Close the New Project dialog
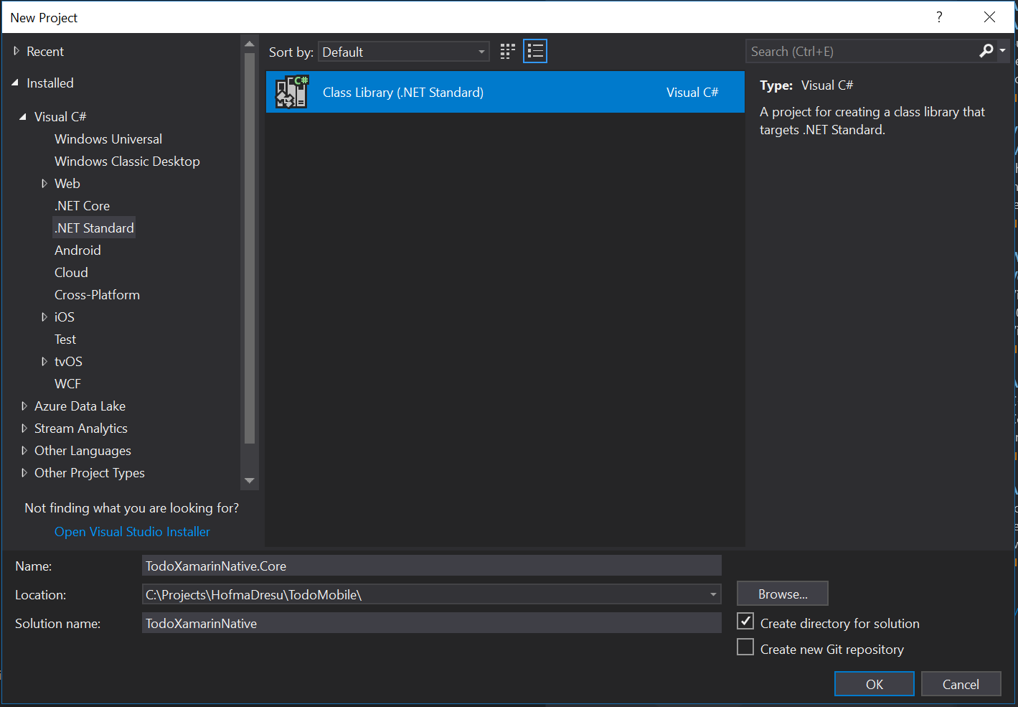Image resolution: width=1018 pixels, height=707 pixels. (989, 17)
